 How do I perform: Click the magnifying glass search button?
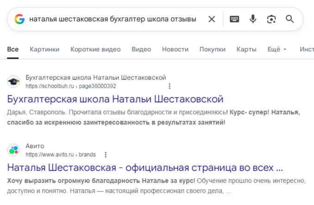[x=290, y=19]
